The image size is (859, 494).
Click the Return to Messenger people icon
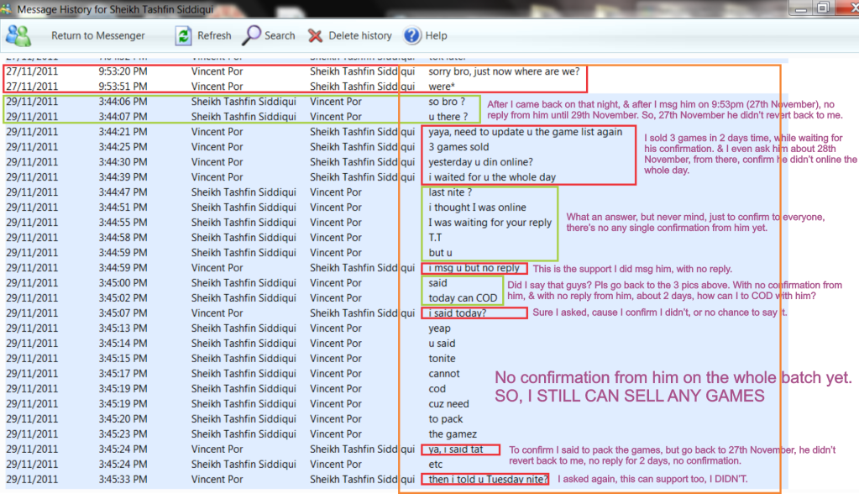pos(18,35)
